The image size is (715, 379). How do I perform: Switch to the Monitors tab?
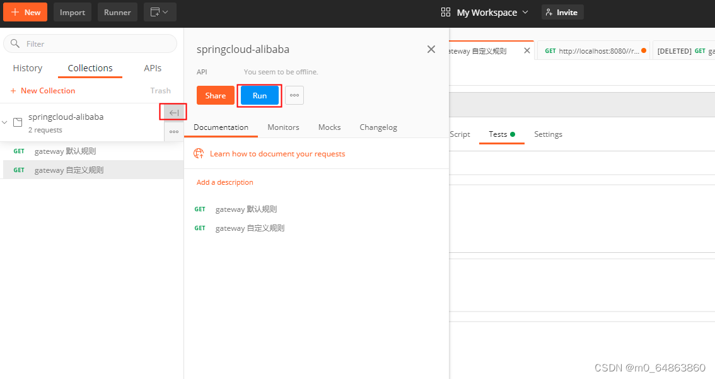click(x=283, y=127)
